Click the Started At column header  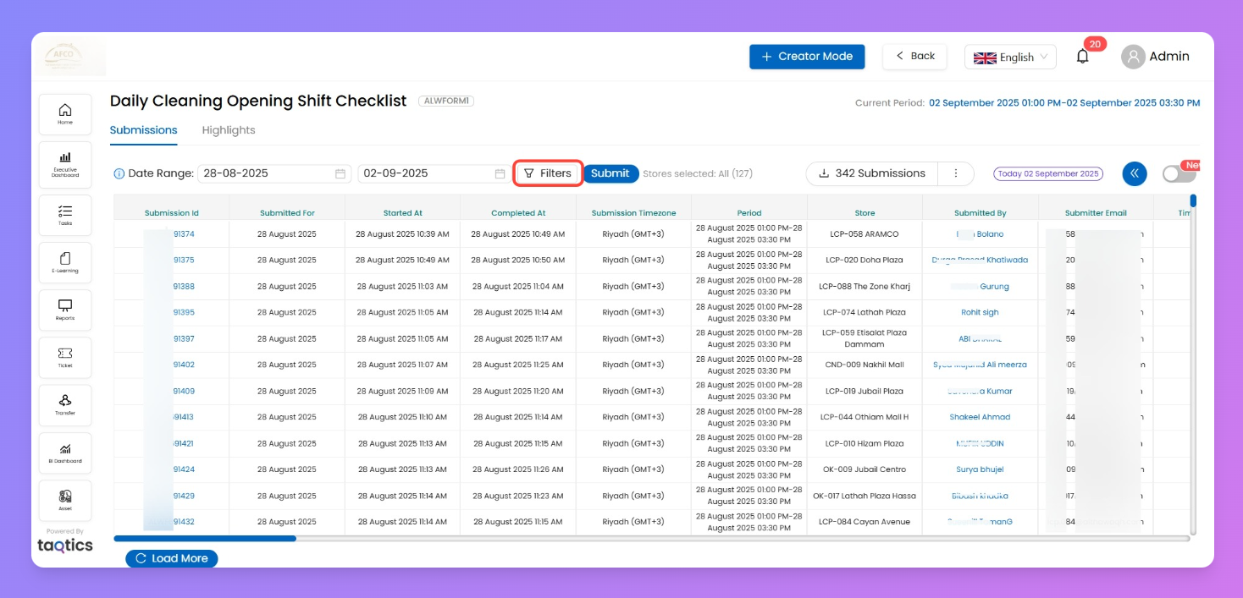pos(403,213)
